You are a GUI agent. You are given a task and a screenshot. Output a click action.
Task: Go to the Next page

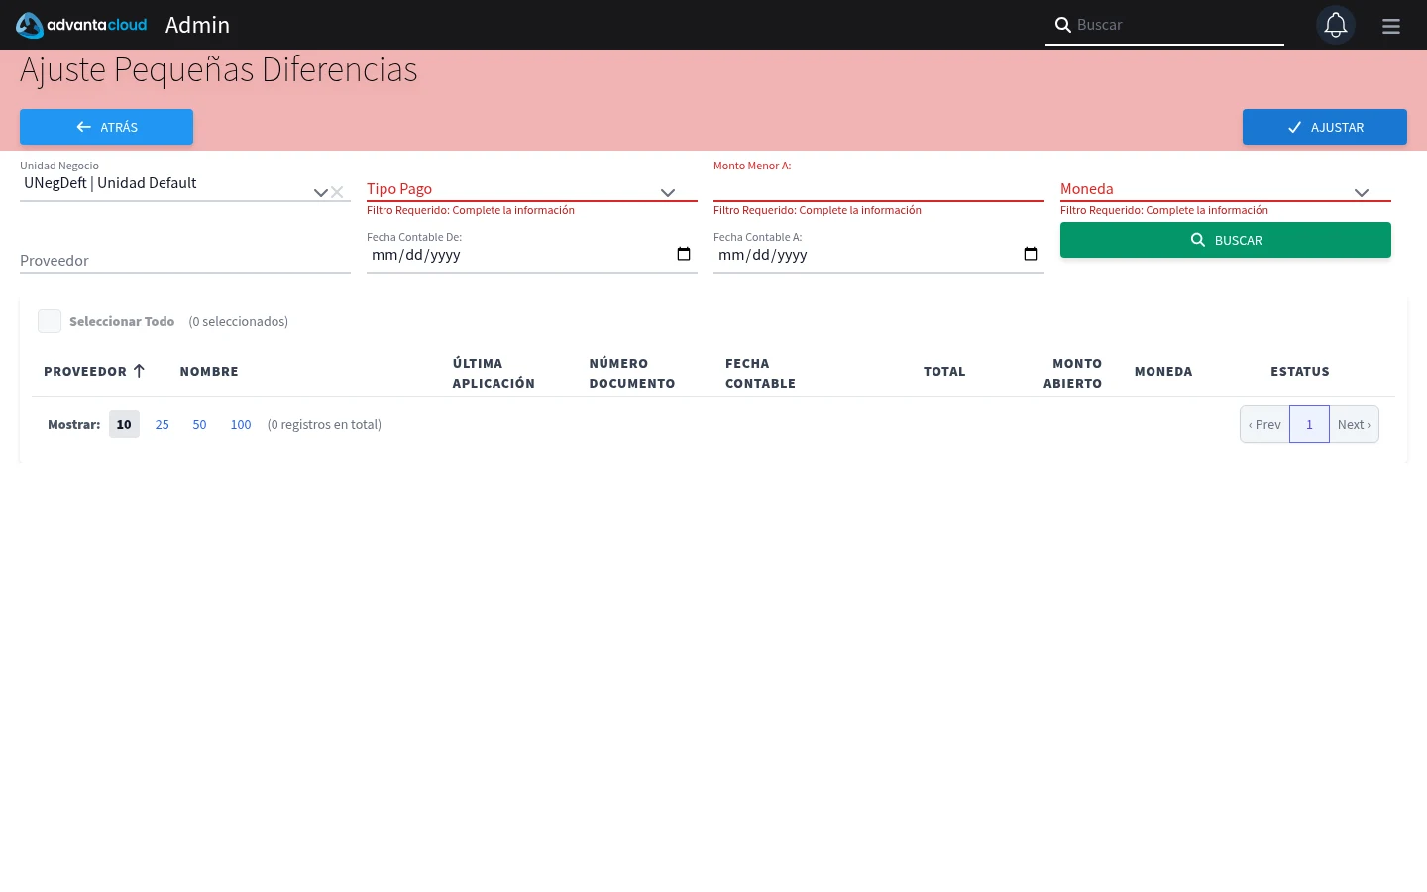coord(1354,424)
